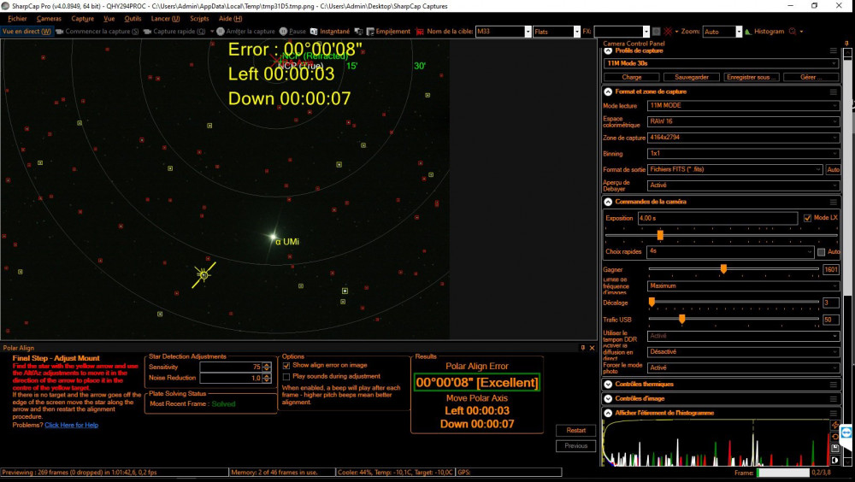Pin the Polar Align panel
This screenshot has width=855, height=482.
583,347
